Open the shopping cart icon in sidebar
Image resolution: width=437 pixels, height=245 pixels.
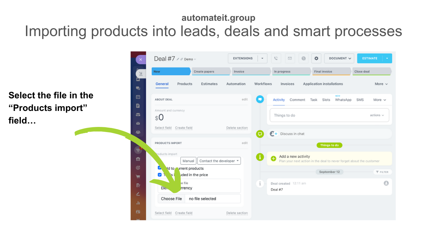point(138,177)
